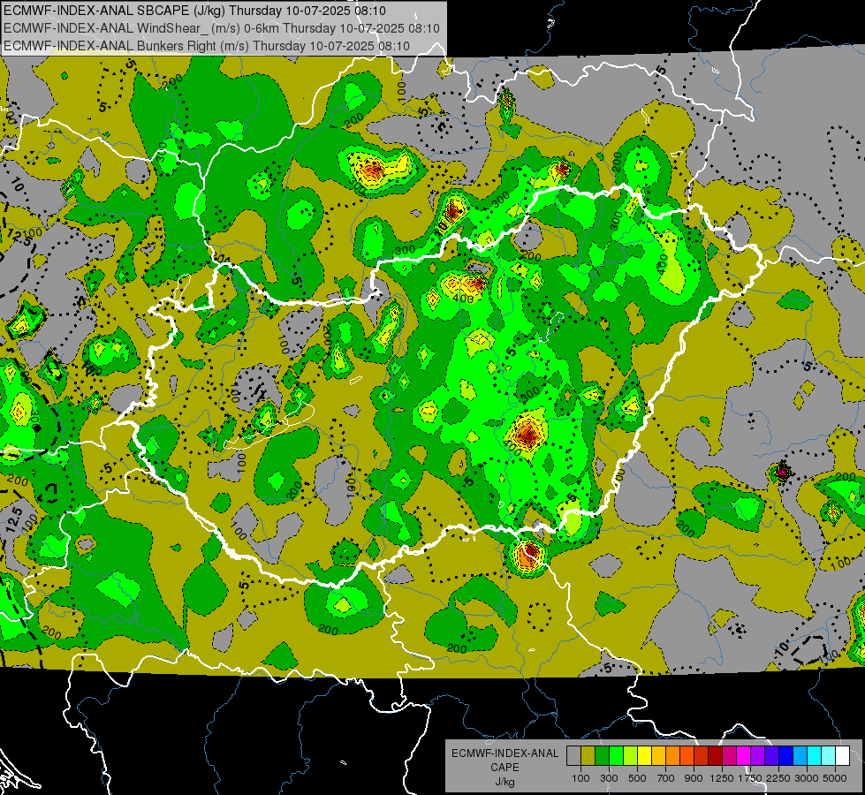The height and width of the screenshot is (795, 865).
Task: Select the sky blue legend swatch
Action: [800, 756]
